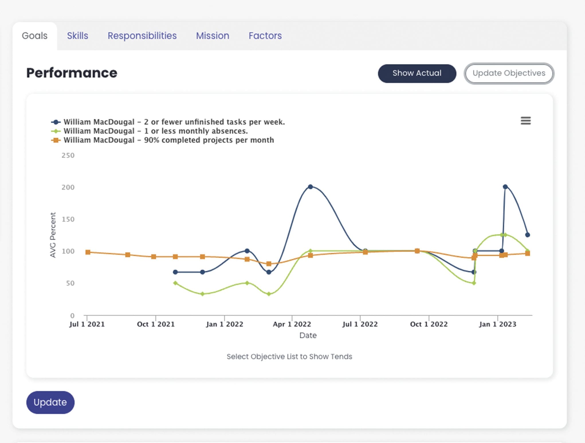Click the Show Actual button
The image size is (585, 443).
point(417,73)
